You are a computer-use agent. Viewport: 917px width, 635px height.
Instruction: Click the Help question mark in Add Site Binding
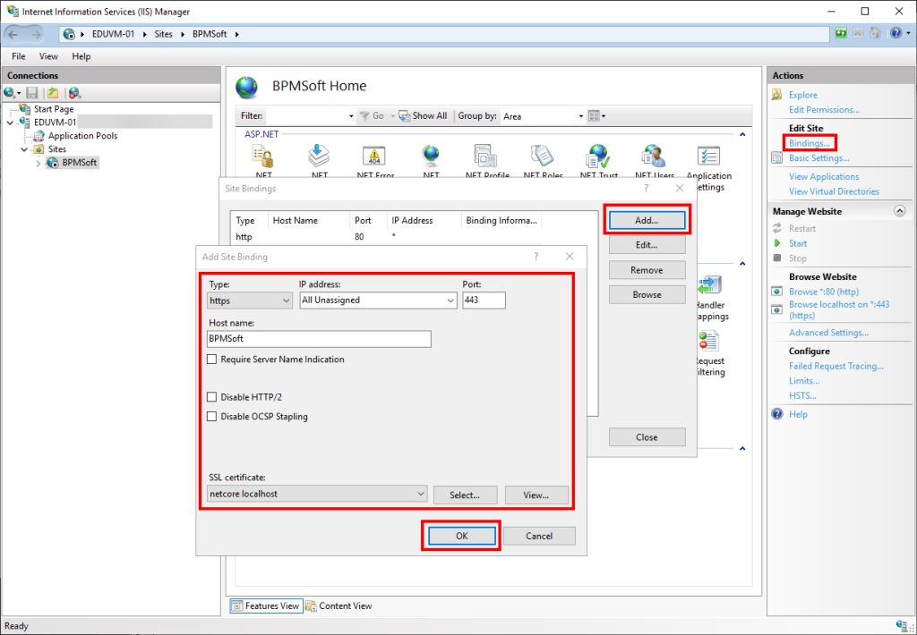click(536, 257)
